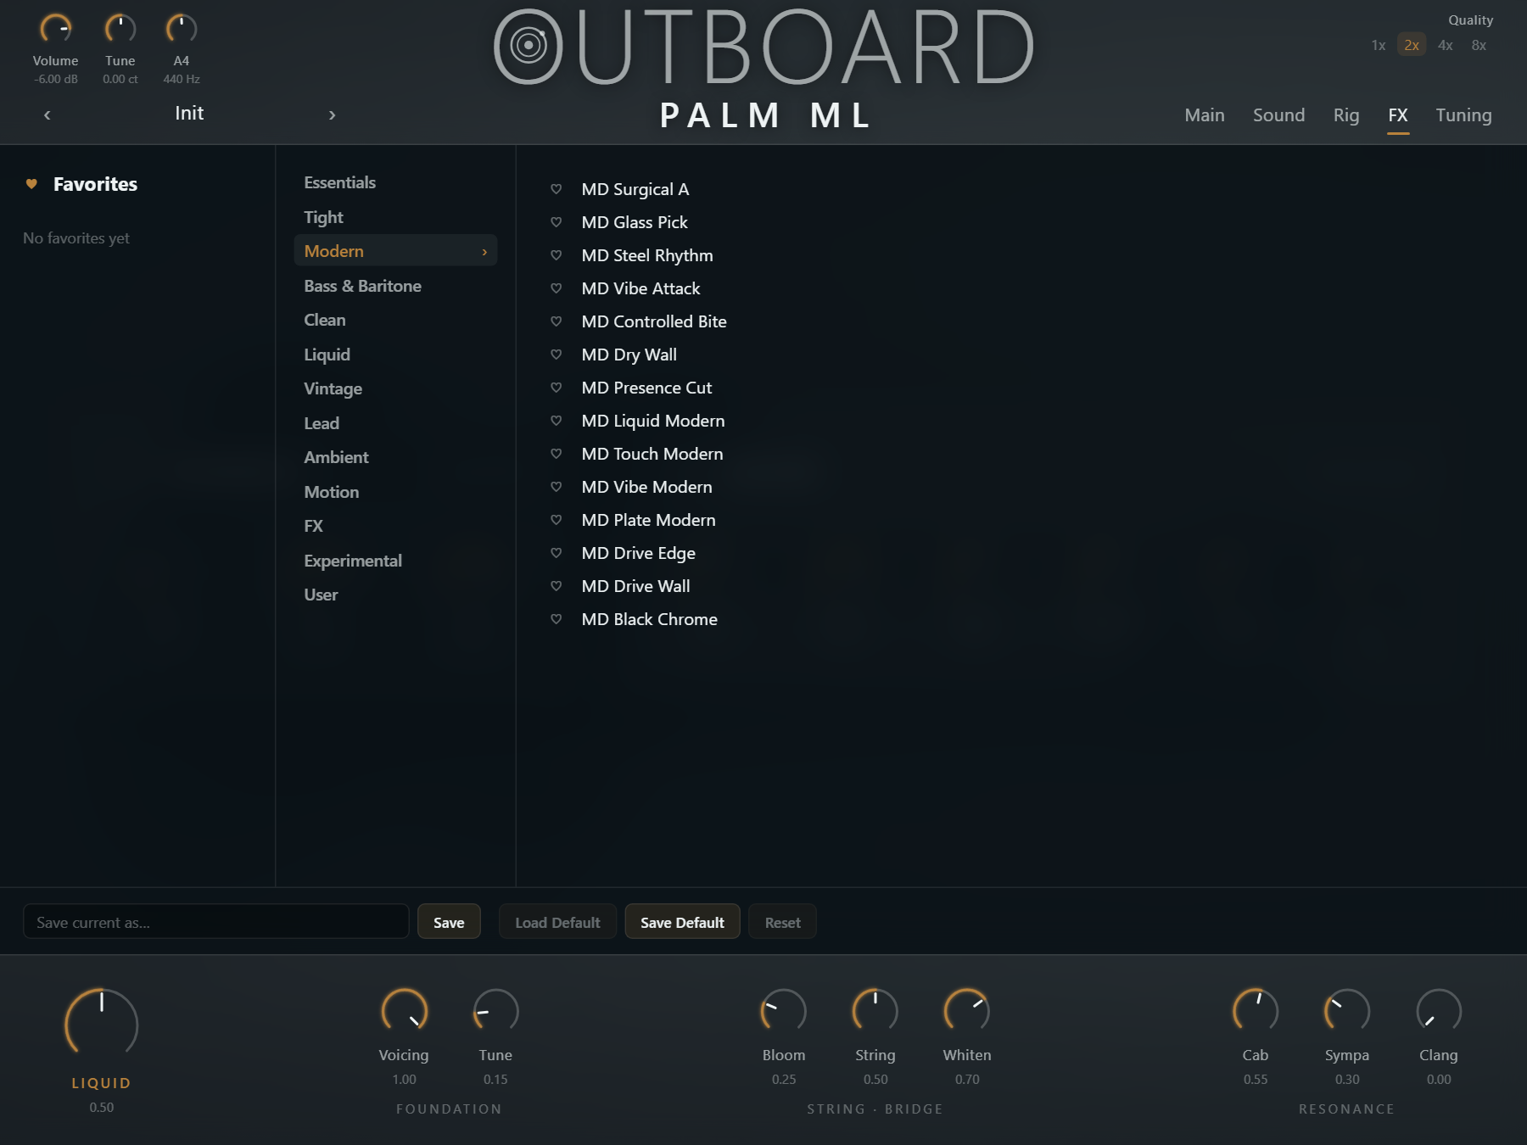Adjust the Volume knob
Screen dimensions: 1527x1145
(x=56, y=29)
